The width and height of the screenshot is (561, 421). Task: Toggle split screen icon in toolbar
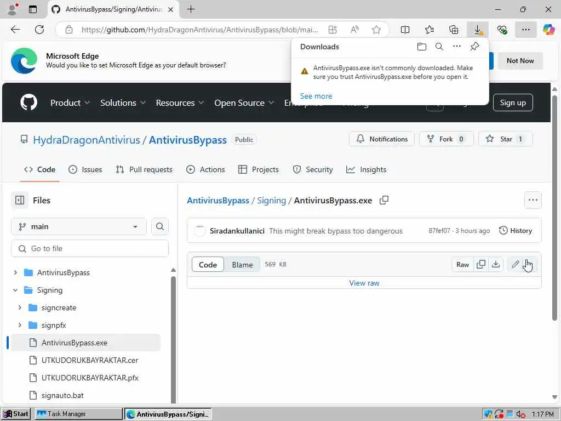tap(405, 30)
